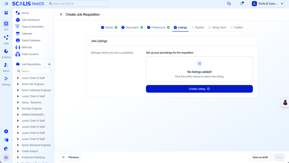The image size is (289, 163).
Task: Focus the Search at SCALIS field
Action: [78, 4]
